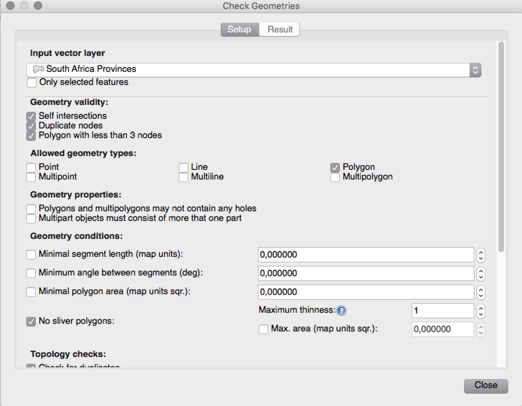Enable polygons may not contain holes option
Viewport: 522px width, 406px height.
click(x=31, y=209)
